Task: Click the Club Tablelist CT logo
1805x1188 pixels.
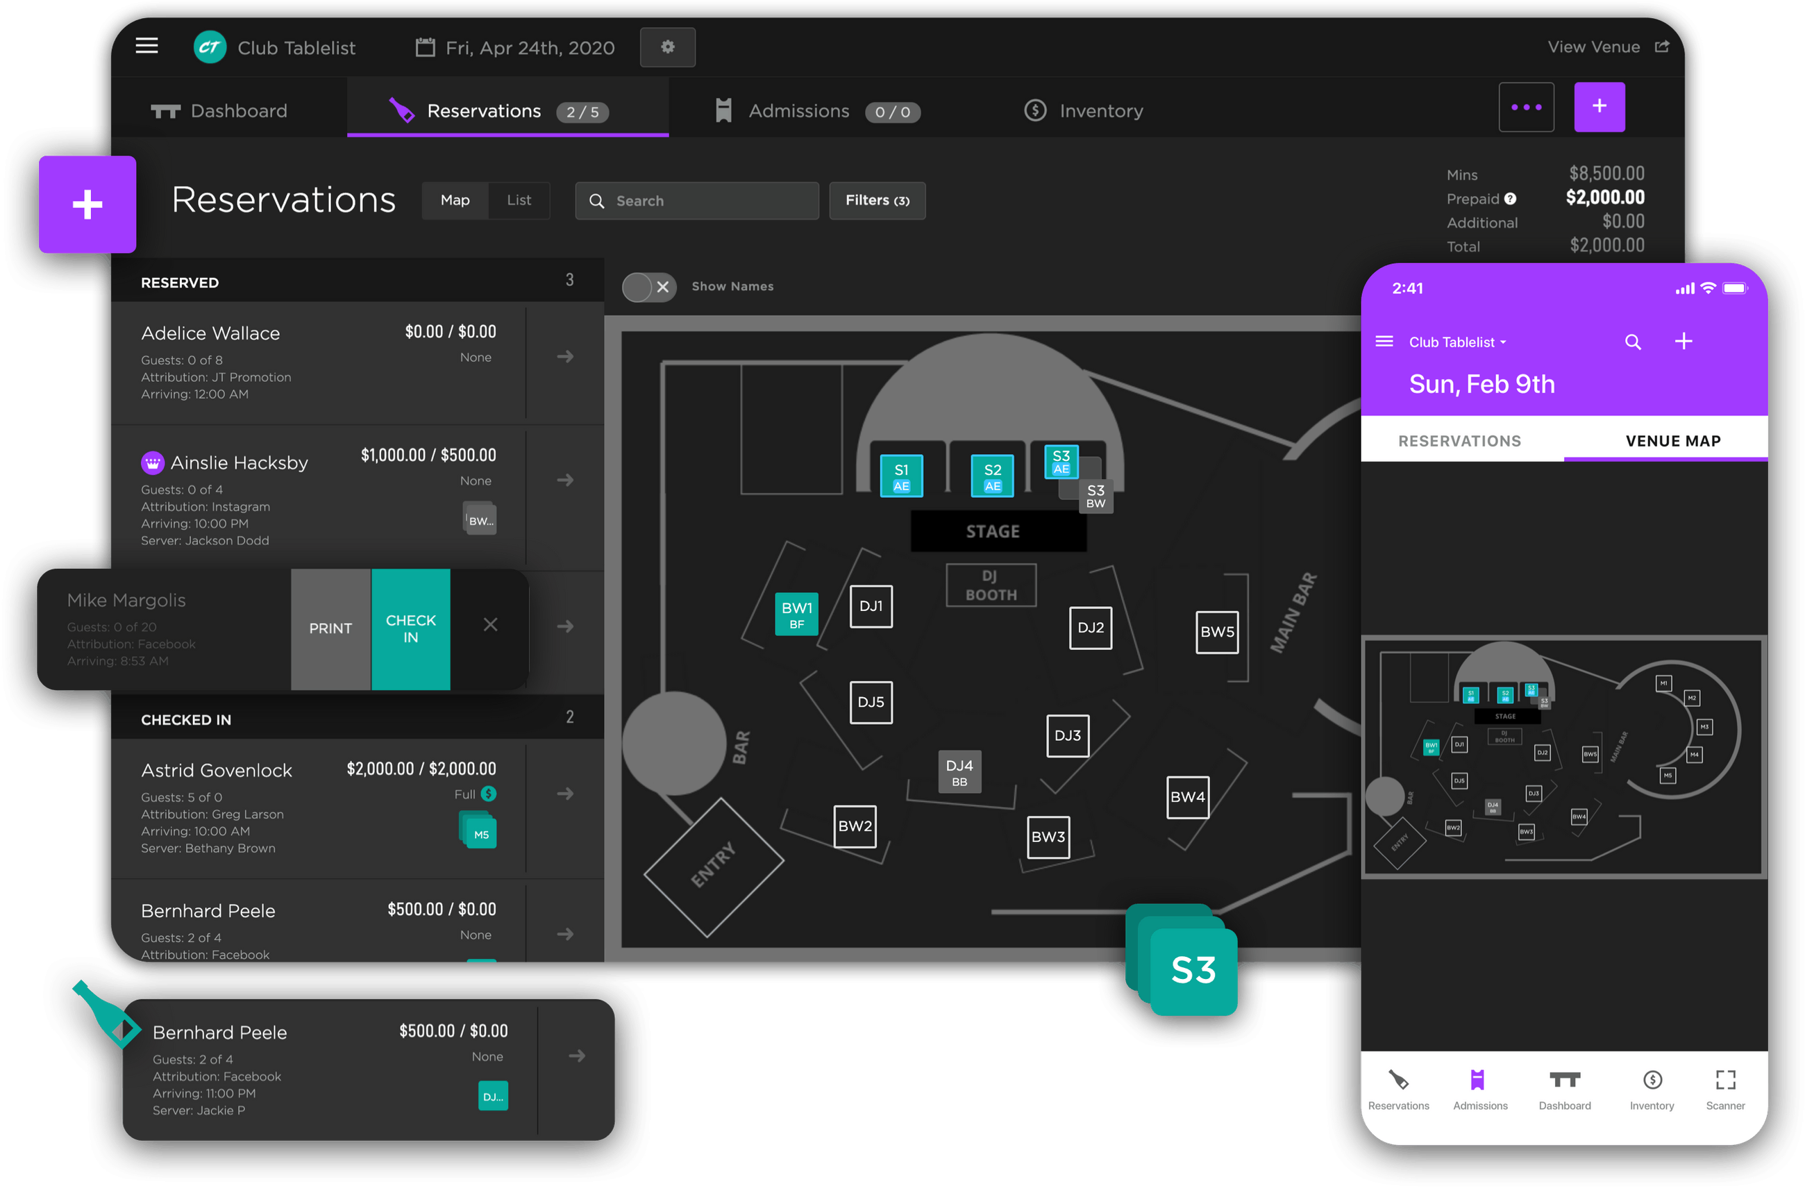Action: [x=210, y=47]
